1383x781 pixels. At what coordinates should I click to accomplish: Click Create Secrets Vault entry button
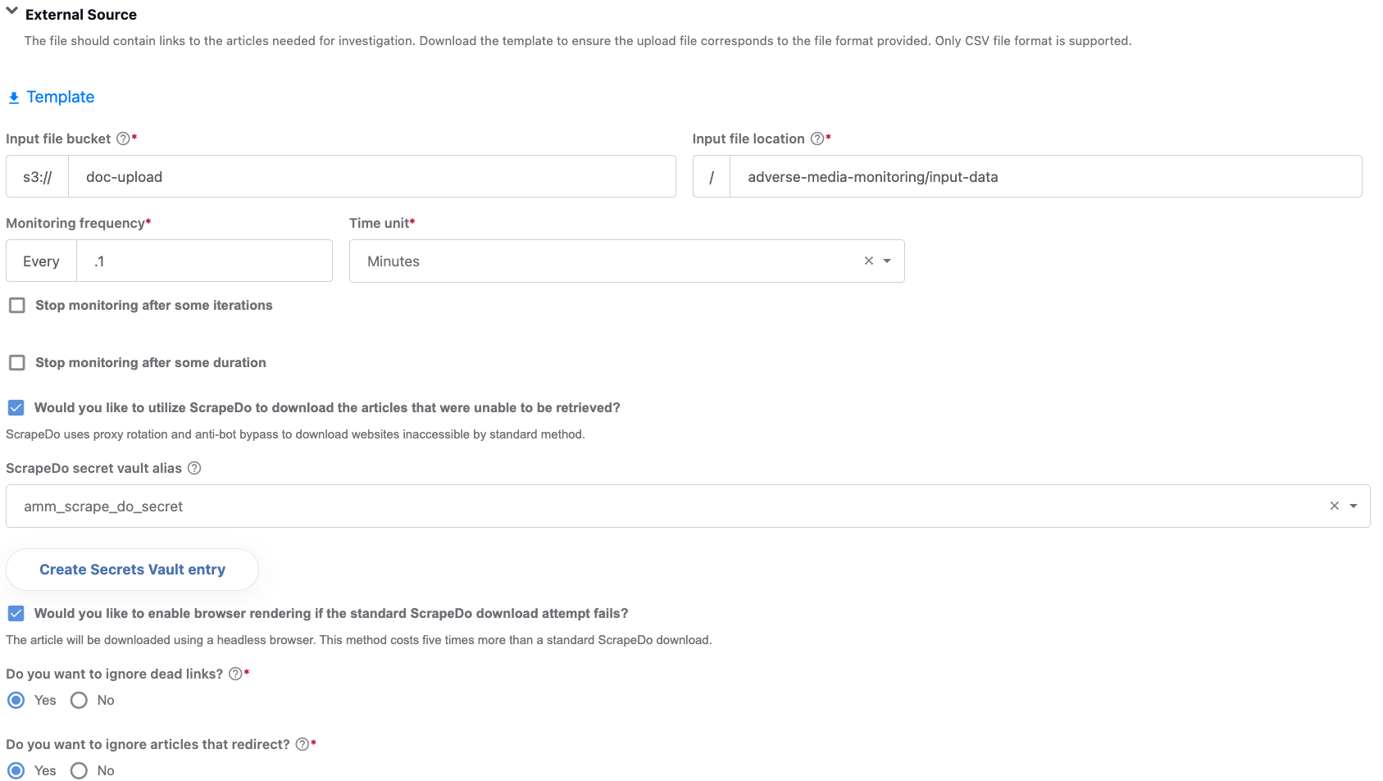(132, 570)
